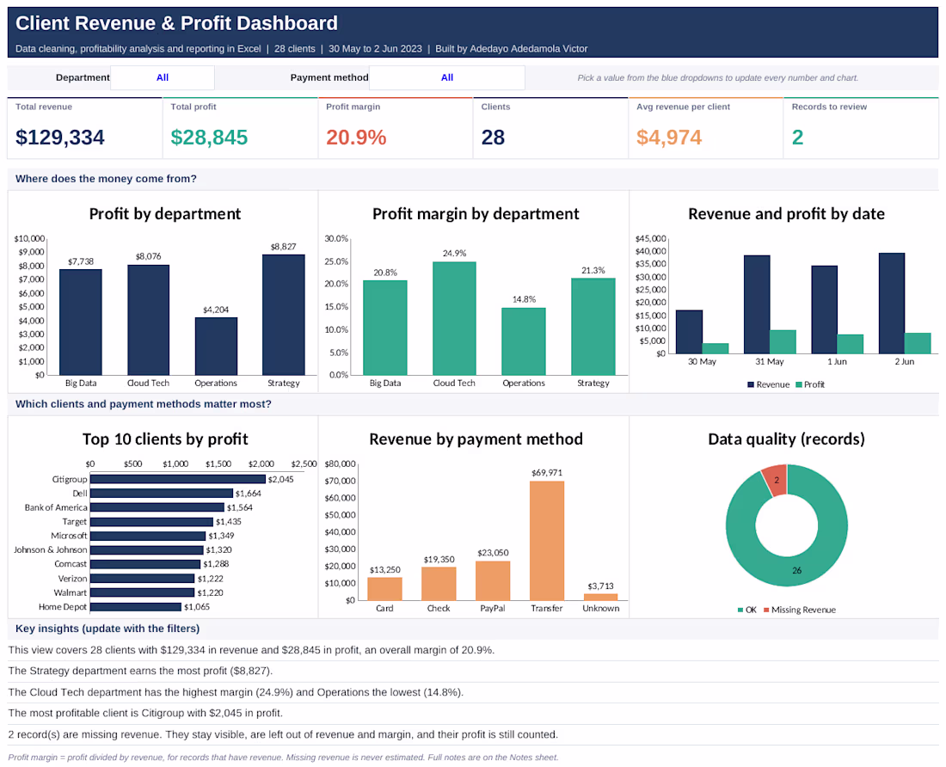Click the Bank of America client label
The height and width of the screenshot is (767, 946).
56,507
